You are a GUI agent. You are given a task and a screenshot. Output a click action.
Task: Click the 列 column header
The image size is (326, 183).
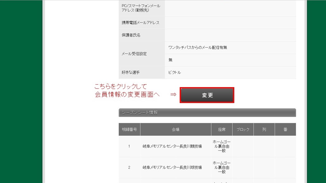(x=264, y=129)
